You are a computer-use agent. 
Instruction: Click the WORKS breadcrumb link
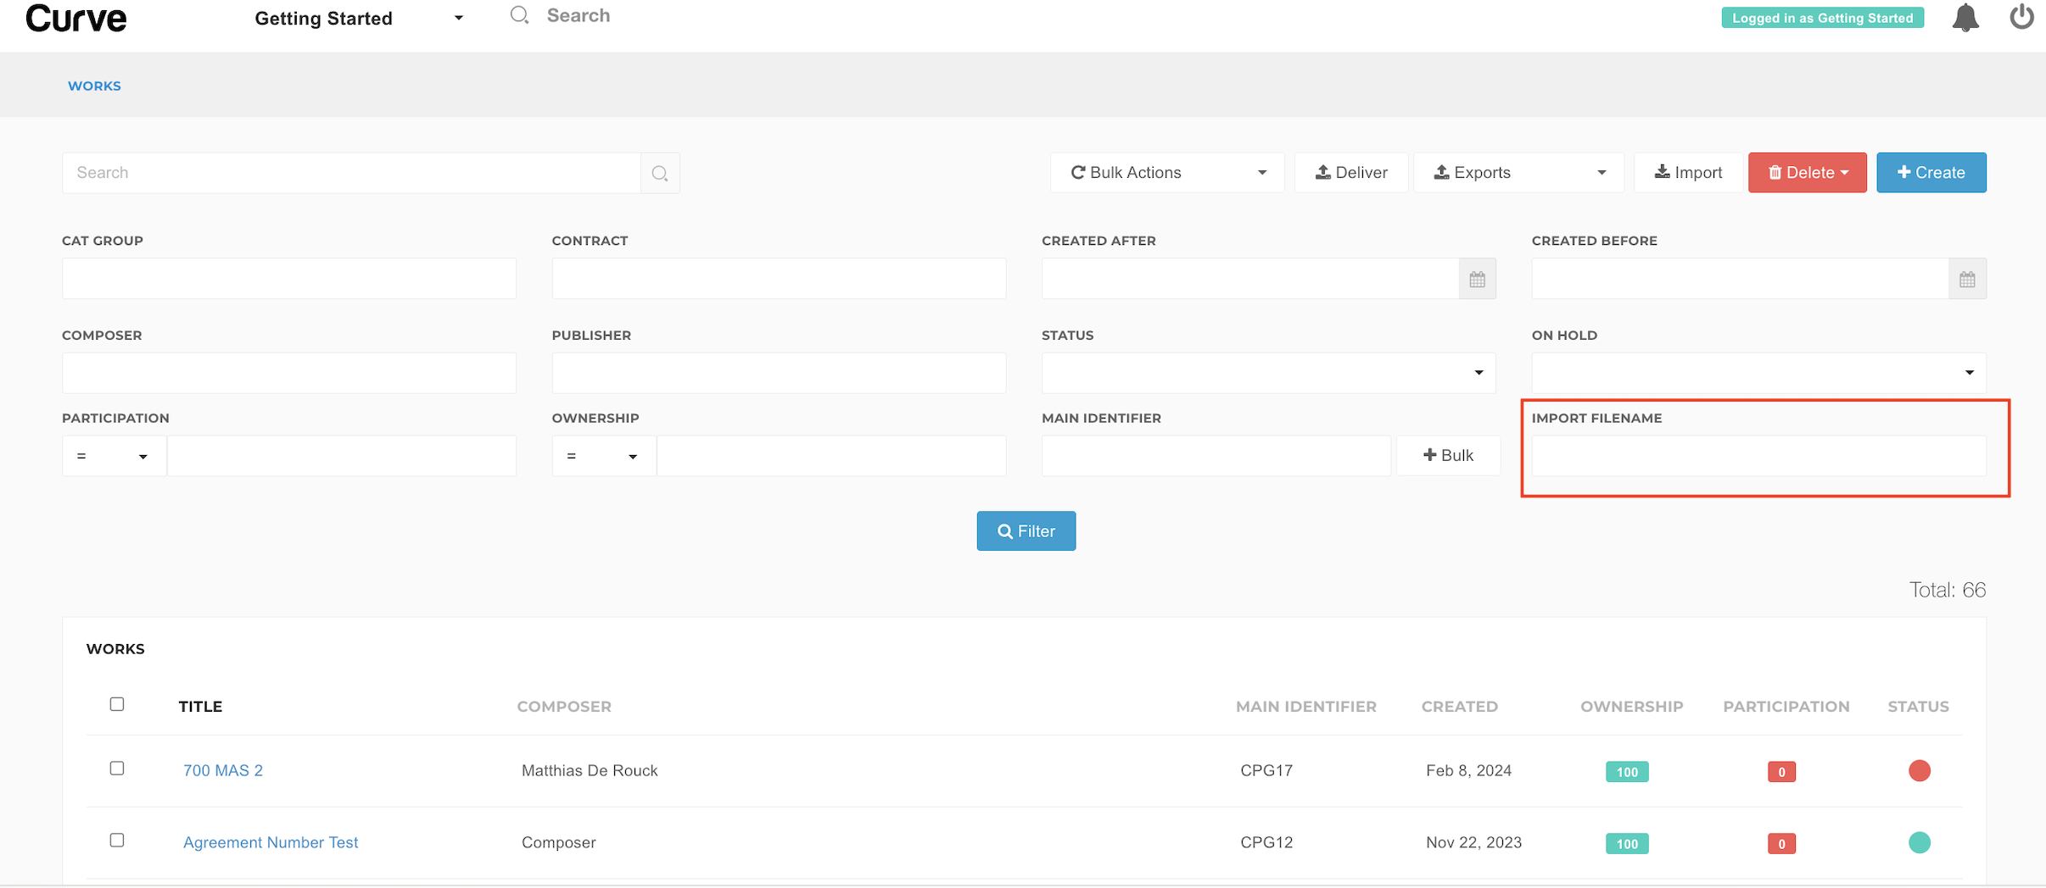coord(94,86)
